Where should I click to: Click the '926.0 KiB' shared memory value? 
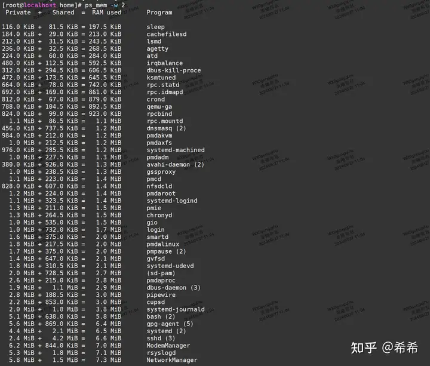tap(62, 165)
